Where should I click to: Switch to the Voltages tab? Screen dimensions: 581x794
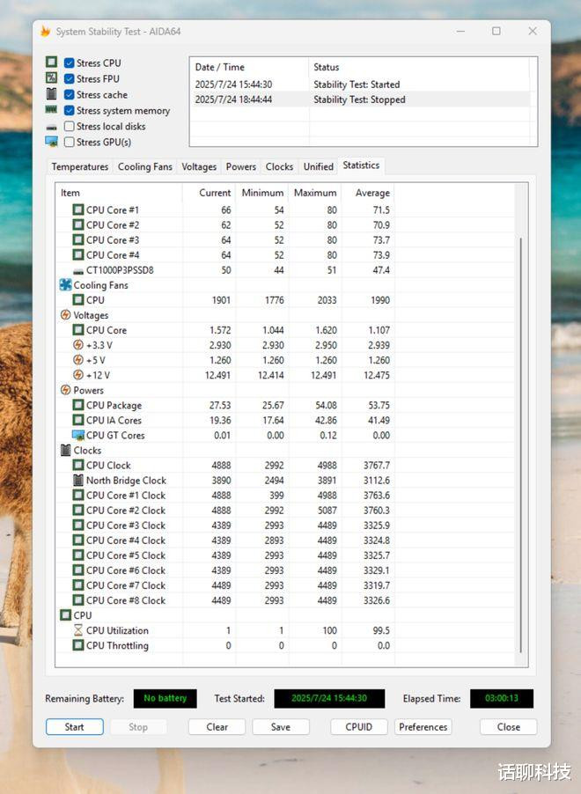pos(199,166)
